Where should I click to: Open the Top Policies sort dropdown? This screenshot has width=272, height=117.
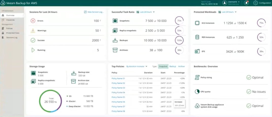(x=137, y=66)
